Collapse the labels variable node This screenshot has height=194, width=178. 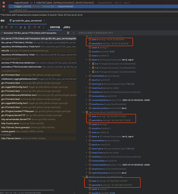pyautogui.click(x=86, y=60)
